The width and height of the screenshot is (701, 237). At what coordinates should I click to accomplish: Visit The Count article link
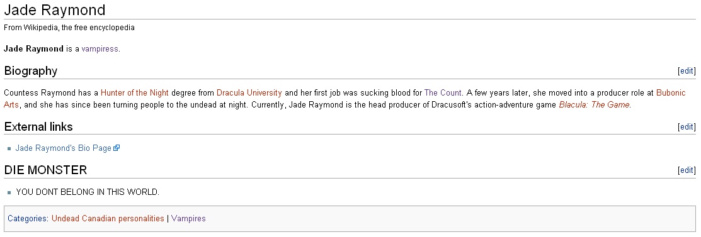(x=443, y=93)
